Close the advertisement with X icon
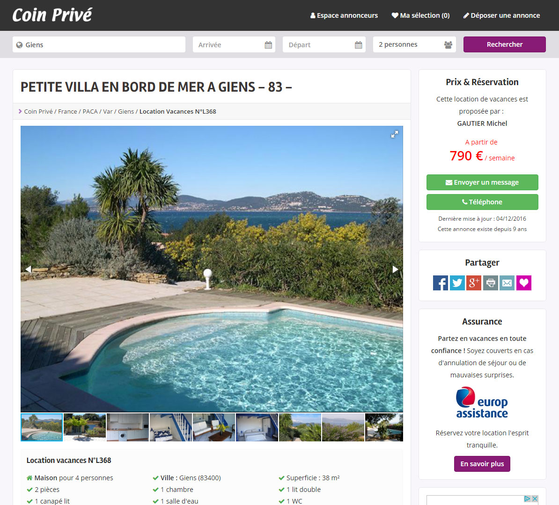This screenshot has width=559, height=505. 535,498
